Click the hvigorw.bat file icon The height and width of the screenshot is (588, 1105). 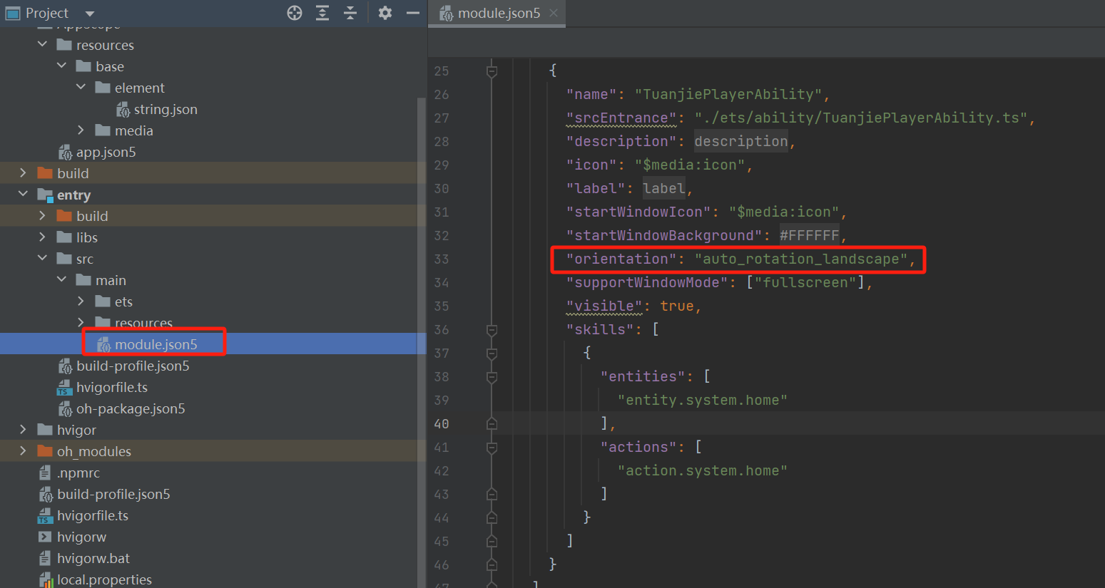[45, 558]
